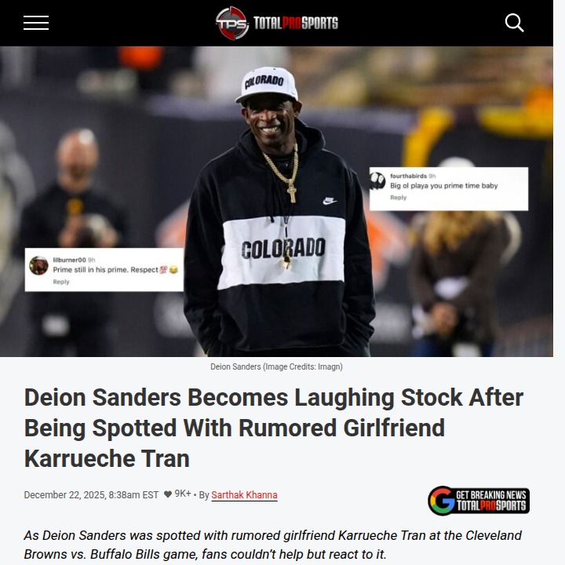Click the Google G logo icon
This screenshot has width=565, height=565.
(442, 501)
